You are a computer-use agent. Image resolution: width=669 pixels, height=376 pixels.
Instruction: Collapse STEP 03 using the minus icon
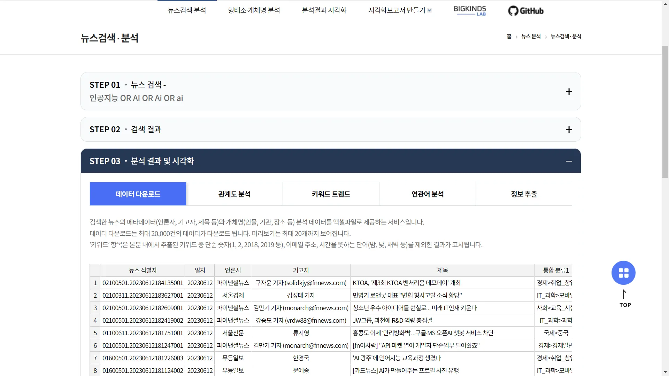[x=569, y=161]
